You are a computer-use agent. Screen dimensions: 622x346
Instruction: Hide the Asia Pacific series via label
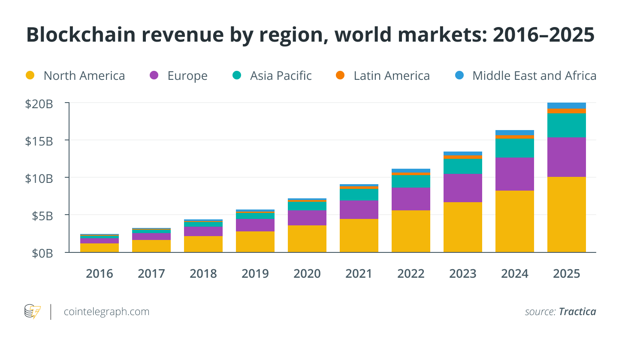click(x=281, y=76)
